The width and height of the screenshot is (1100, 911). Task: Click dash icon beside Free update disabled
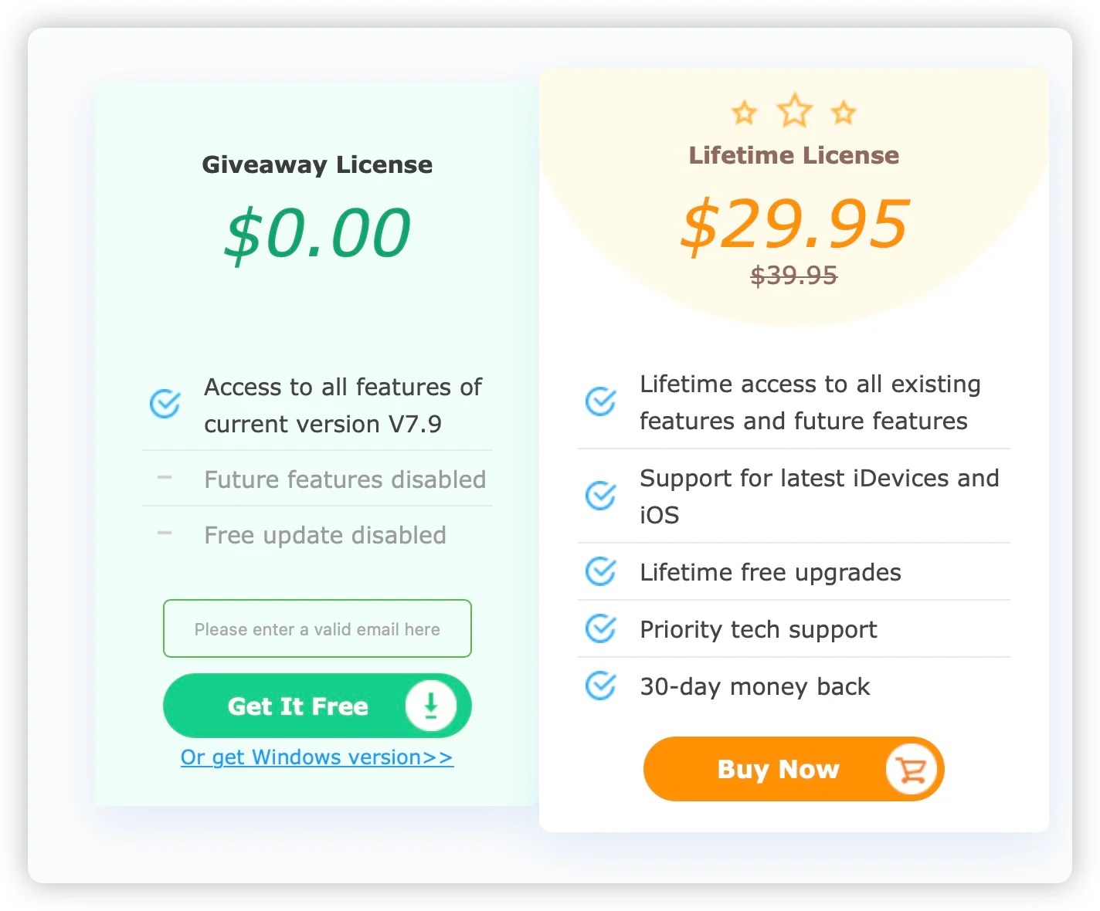[x=165, y=533]
